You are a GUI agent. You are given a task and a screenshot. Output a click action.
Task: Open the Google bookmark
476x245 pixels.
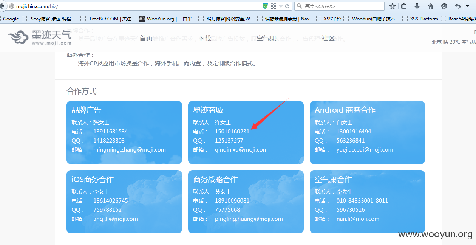(x=11, y=19)
